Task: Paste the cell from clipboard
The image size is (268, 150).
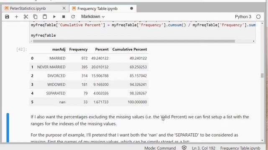Action: (45, 17)
